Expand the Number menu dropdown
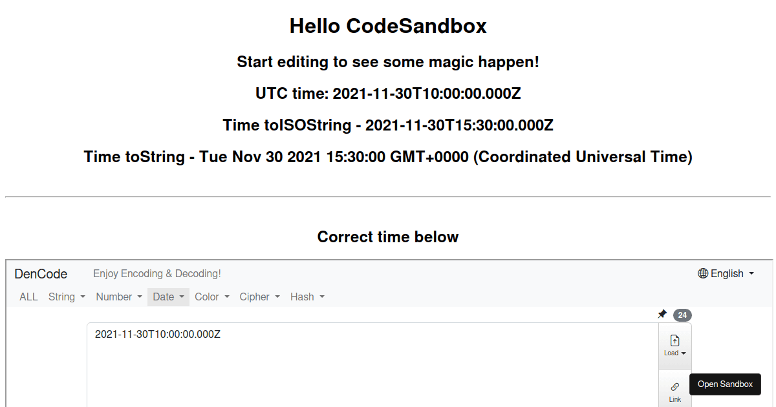 point(119,297)
